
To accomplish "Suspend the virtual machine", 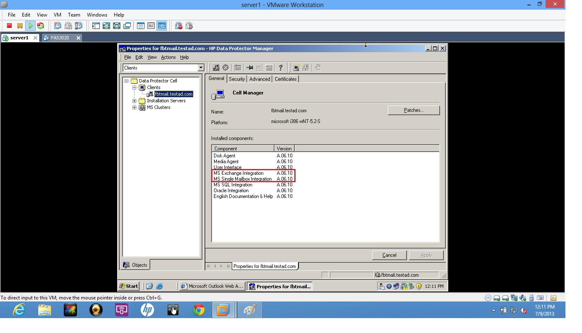I will point(19,25).
